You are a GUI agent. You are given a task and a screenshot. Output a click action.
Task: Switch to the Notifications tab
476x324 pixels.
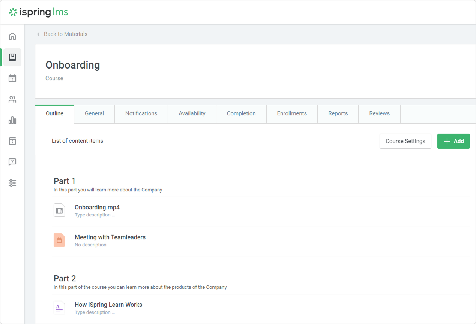point(141,113)
